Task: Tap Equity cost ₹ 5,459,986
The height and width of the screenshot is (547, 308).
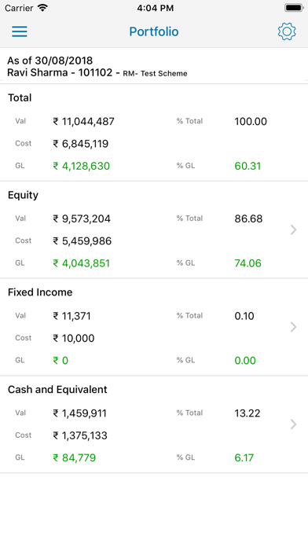Action: coord(82,241)
